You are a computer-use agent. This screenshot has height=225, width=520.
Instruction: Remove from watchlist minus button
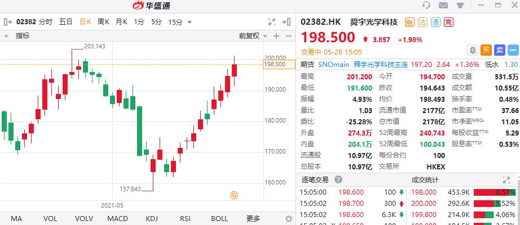point(513,50)
